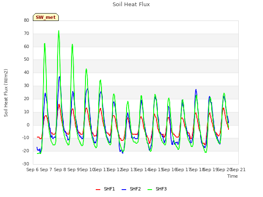This screenshot has height=197, width=263.
Task: Click the 10 y-axis tick label
Action: click(x=26, y=112)
